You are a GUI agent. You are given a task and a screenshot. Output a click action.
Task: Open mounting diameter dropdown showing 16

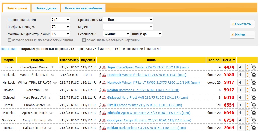60,34
